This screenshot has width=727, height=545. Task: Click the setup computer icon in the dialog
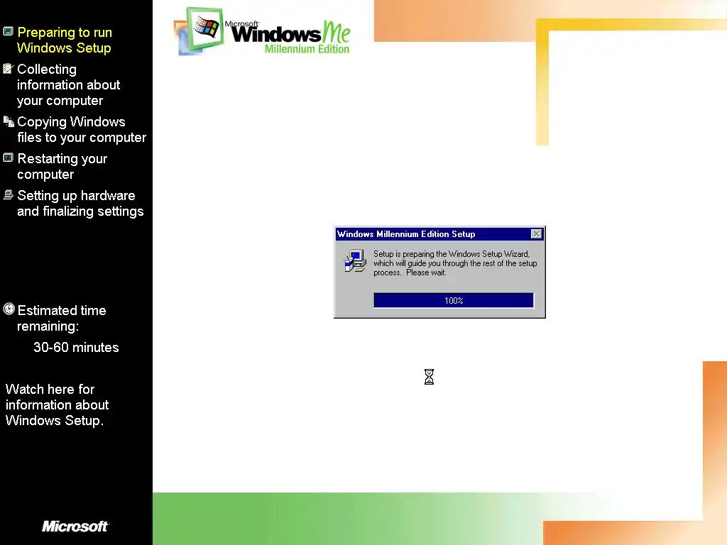[x=355, y=261]
